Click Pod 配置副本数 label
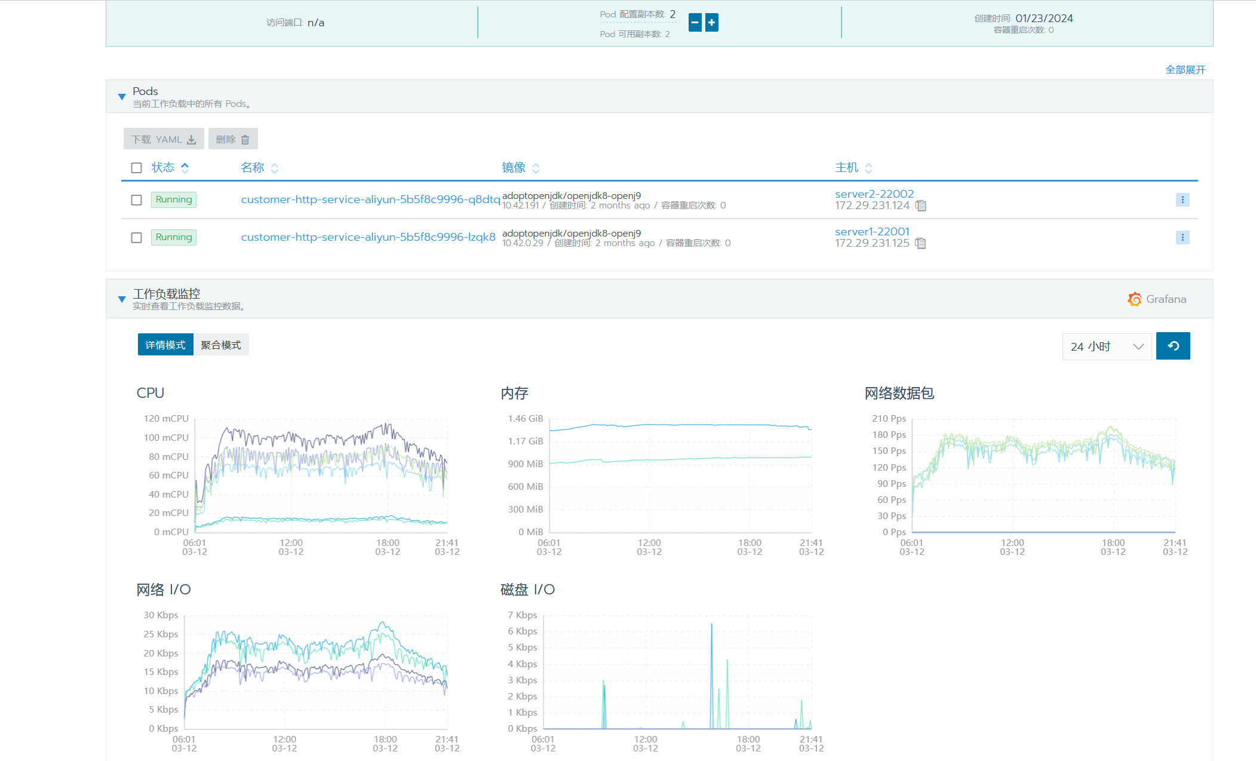The height and width of the screenshot is (761, 1256). (x=632, y=14)
